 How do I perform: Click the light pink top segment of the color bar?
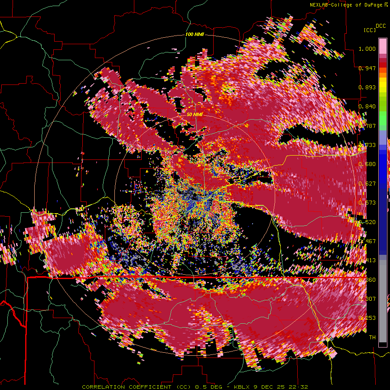(383, 46)
